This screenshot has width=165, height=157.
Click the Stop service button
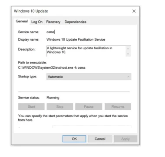click(x=60, y=107)
